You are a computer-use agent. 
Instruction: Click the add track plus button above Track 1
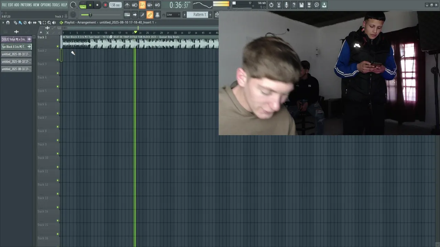point(41,33)
